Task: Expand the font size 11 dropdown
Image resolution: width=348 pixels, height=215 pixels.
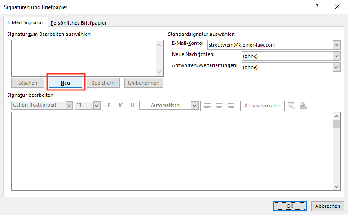Action: (x=97, y=106)
